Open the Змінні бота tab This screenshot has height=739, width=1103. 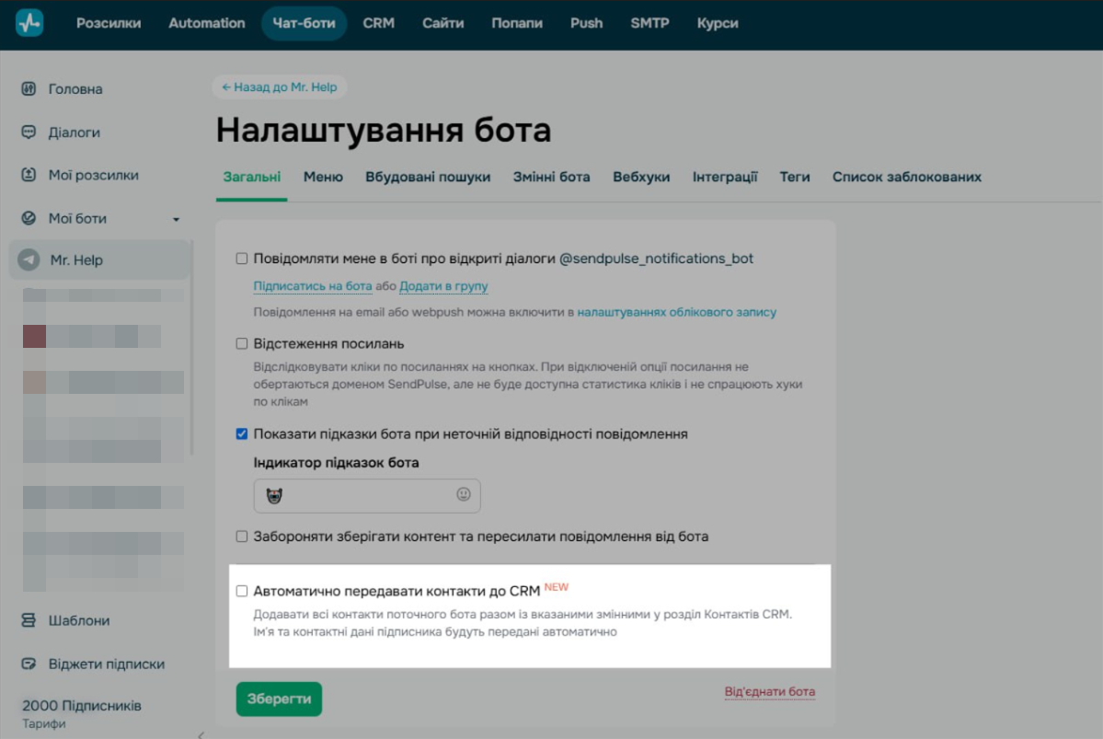[x=552, y=178]
